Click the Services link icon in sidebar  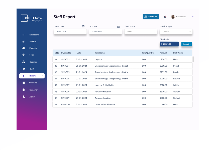click(x=24, y=41)
